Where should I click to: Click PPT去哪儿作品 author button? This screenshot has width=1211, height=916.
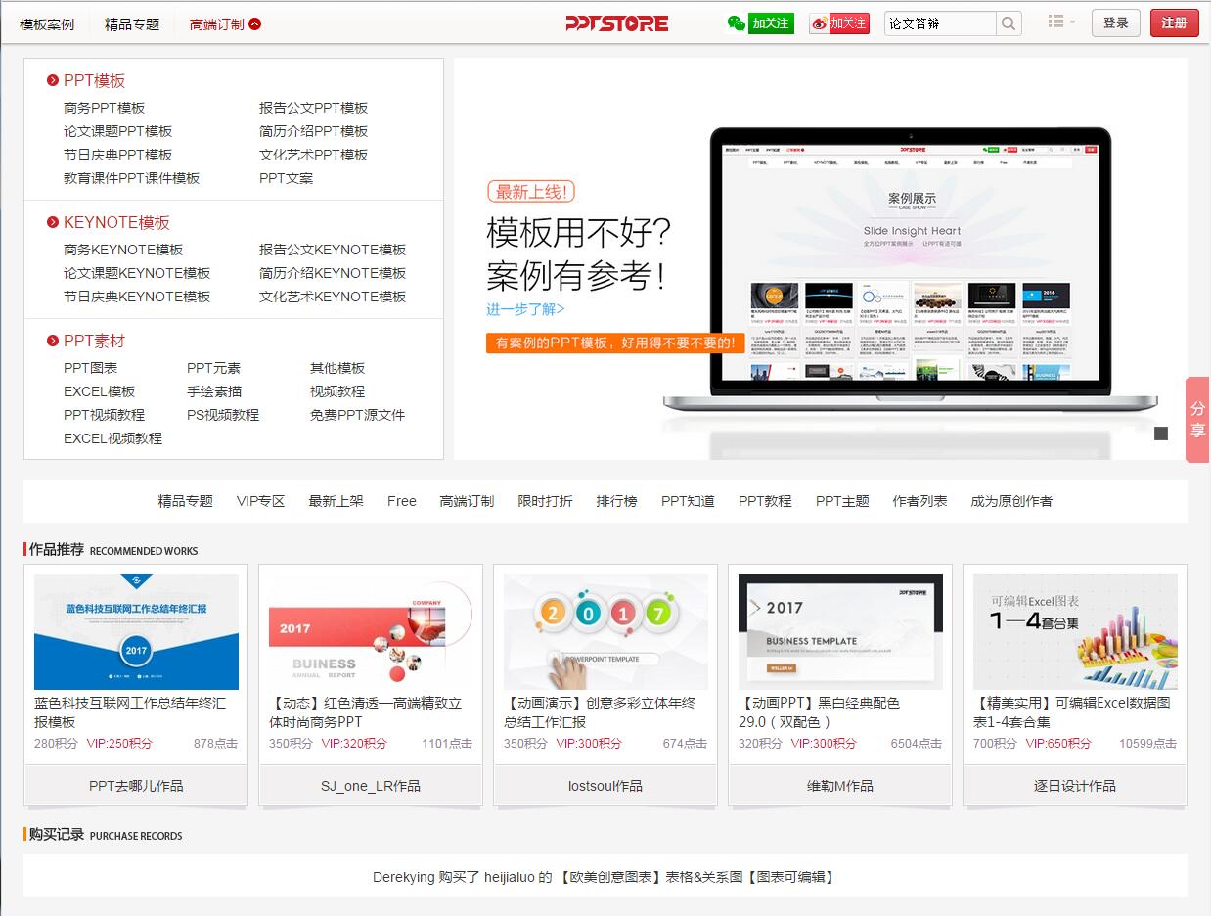click(x=136, y=786)
